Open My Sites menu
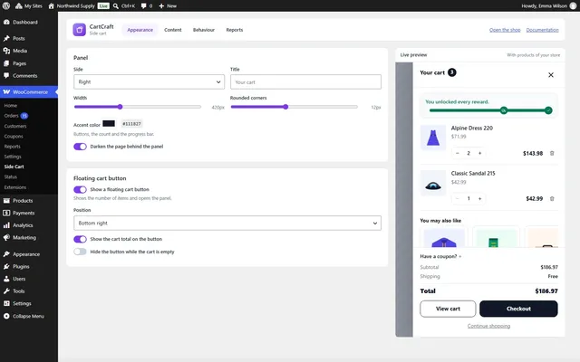 [x=28, y=6]
